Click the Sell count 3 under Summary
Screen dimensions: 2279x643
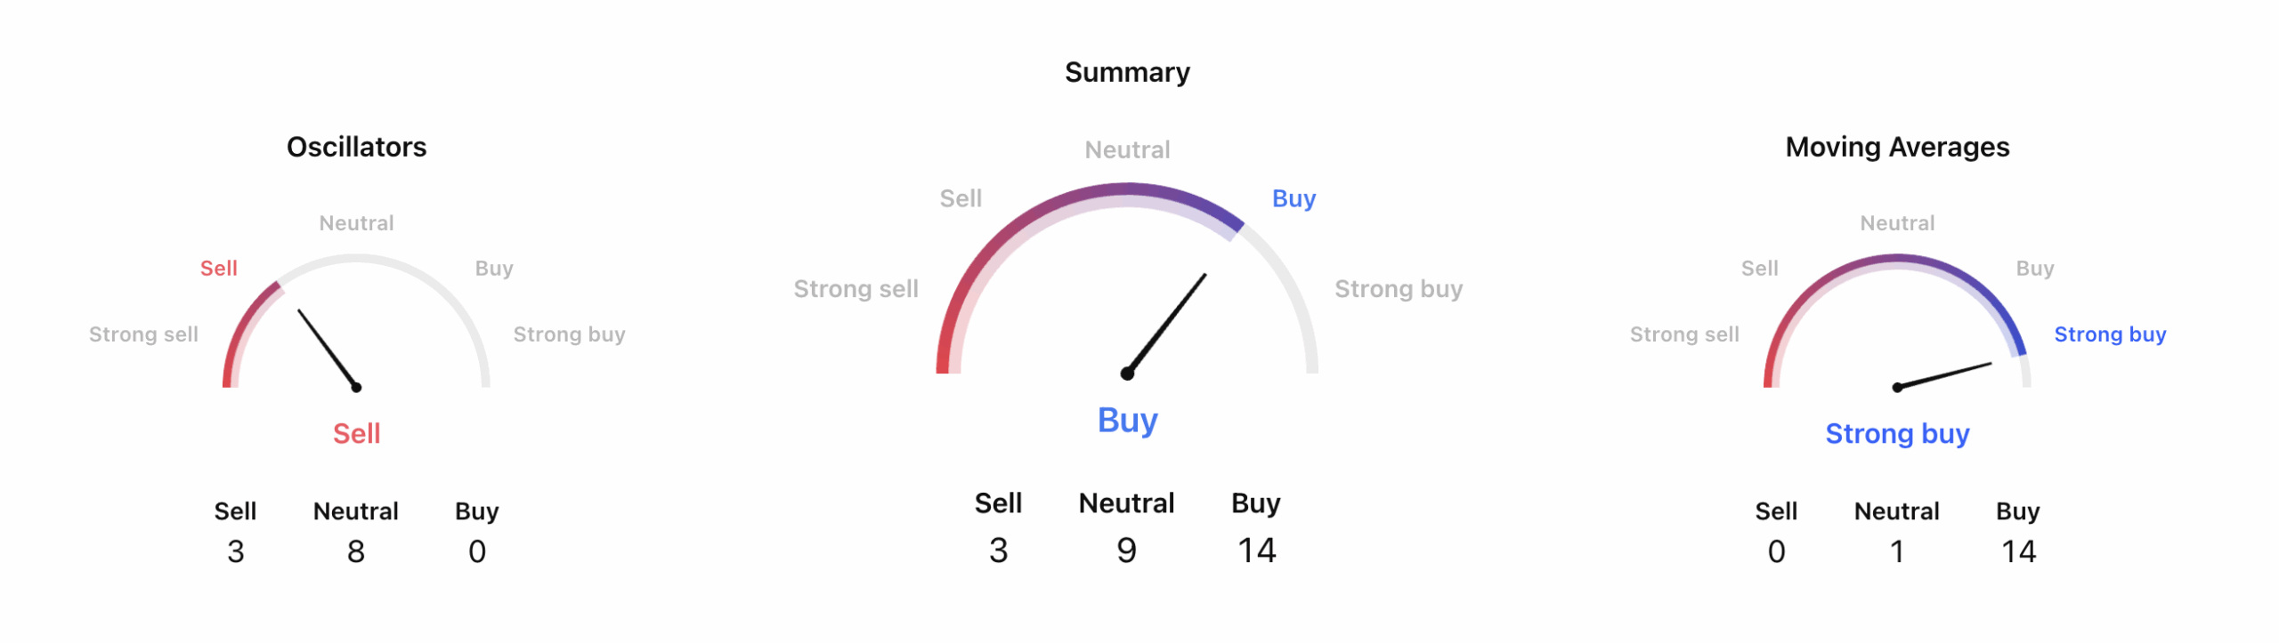click(x=998, y=551)
